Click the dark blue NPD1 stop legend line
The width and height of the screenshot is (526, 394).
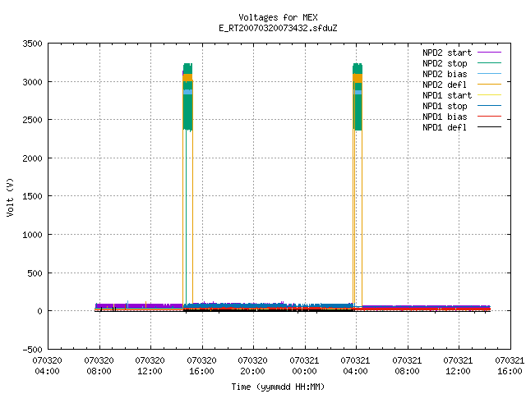pyautogui.click(x=489, y=106)
